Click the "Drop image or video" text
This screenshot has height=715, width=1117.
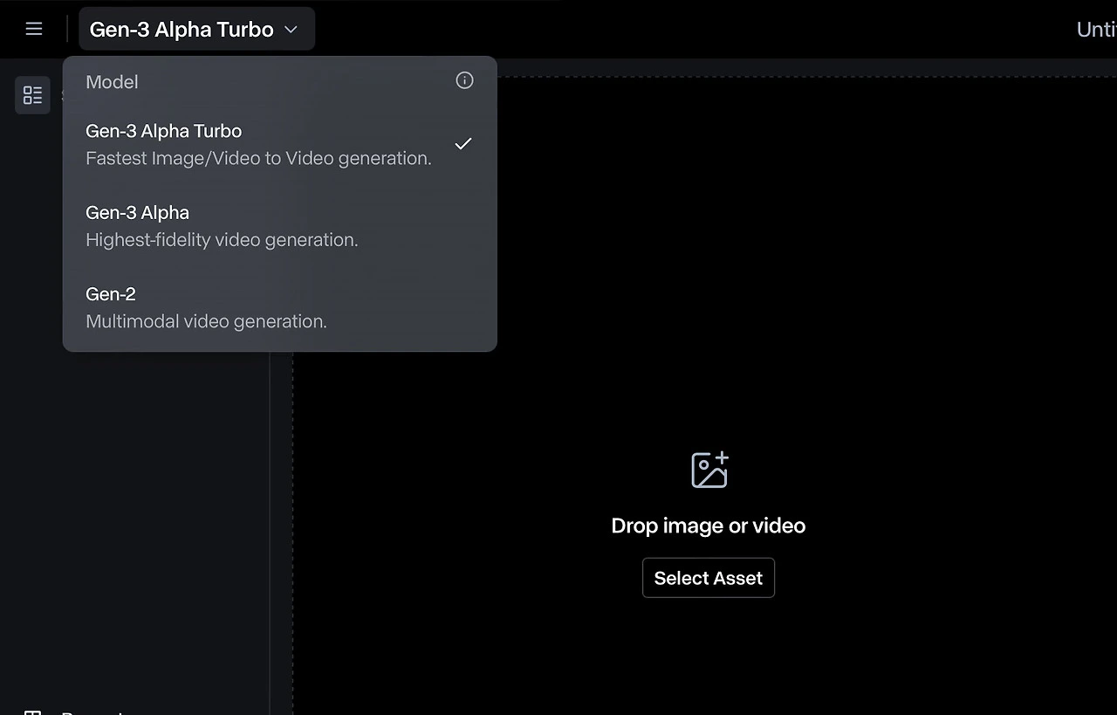click(708, 526)
